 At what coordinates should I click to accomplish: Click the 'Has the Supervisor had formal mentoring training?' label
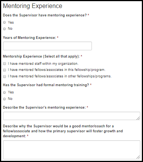point(46,85)
